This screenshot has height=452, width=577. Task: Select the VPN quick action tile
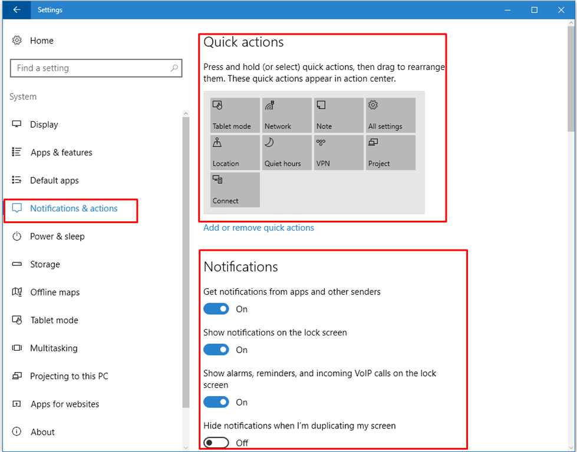pyautogui.click(x=338, y=152)
